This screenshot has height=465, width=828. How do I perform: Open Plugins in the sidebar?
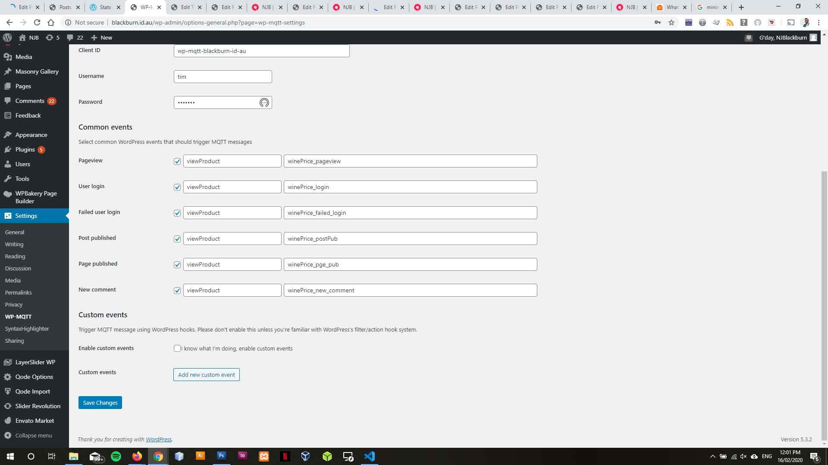tap(25, 149)
